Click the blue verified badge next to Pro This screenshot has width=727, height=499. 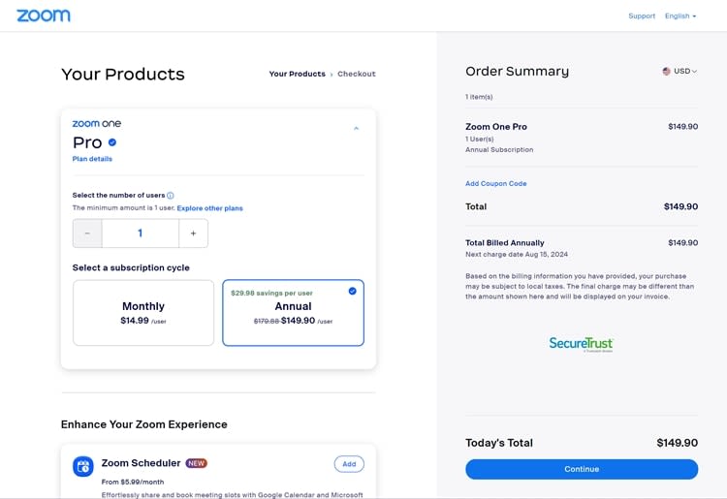pos(112,142)
